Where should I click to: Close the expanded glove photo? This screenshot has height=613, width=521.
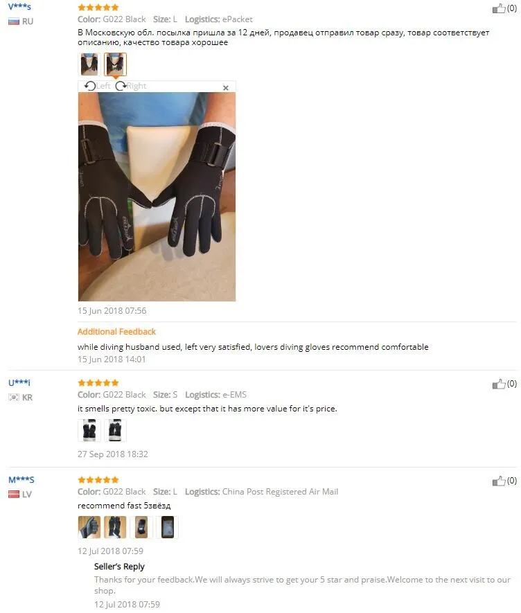tap(226, 88)
